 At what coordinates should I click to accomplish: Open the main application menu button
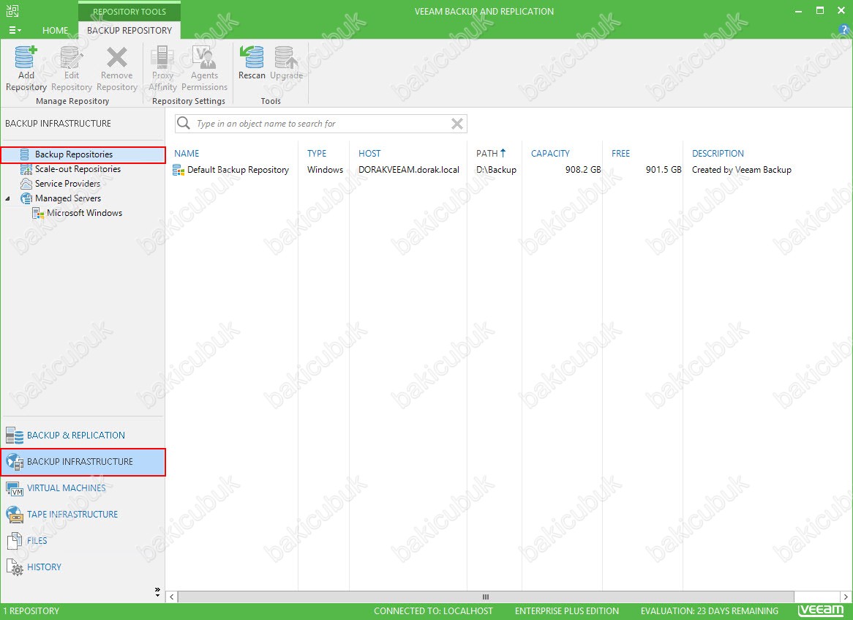[15, 31]
